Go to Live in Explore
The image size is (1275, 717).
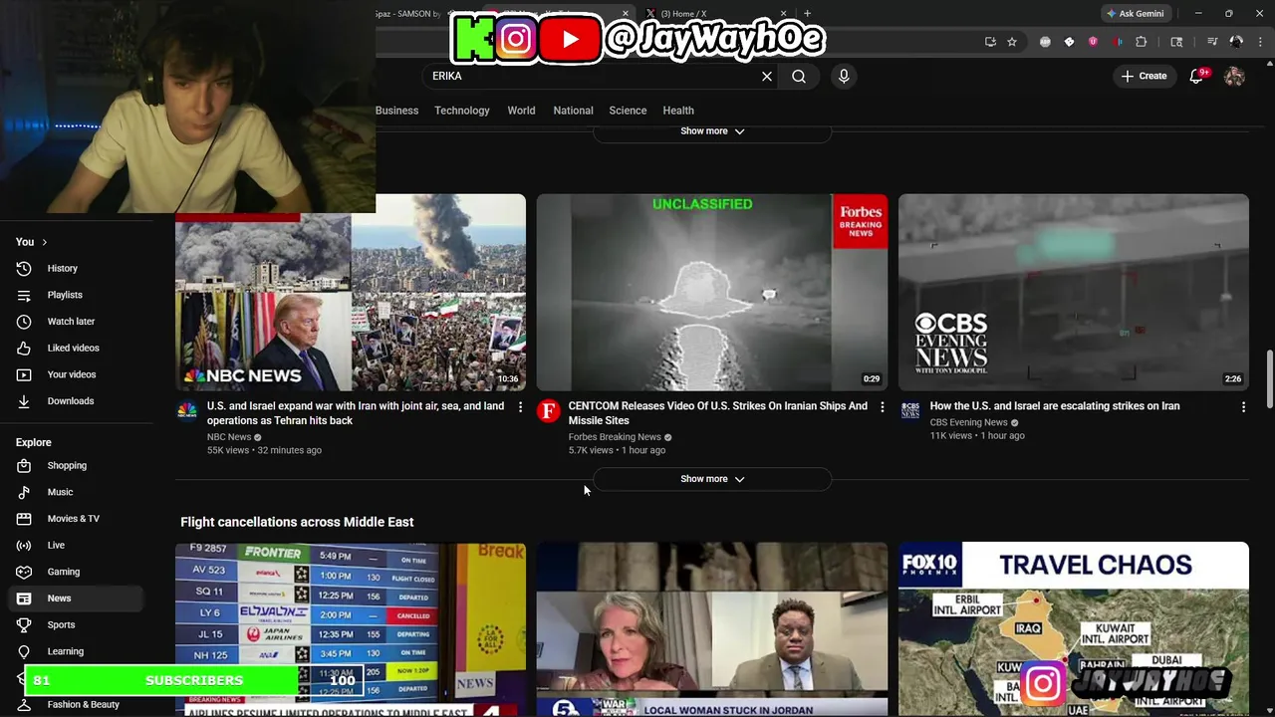(76, 545)
